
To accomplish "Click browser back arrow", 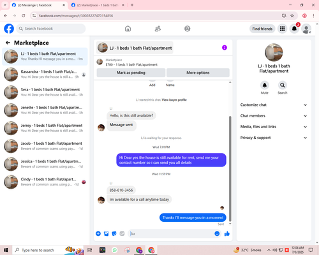I will (6, 16).
